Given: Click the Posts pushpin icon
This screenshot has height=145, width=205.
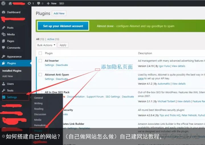Looking at the screenshot, I should 4,28.
